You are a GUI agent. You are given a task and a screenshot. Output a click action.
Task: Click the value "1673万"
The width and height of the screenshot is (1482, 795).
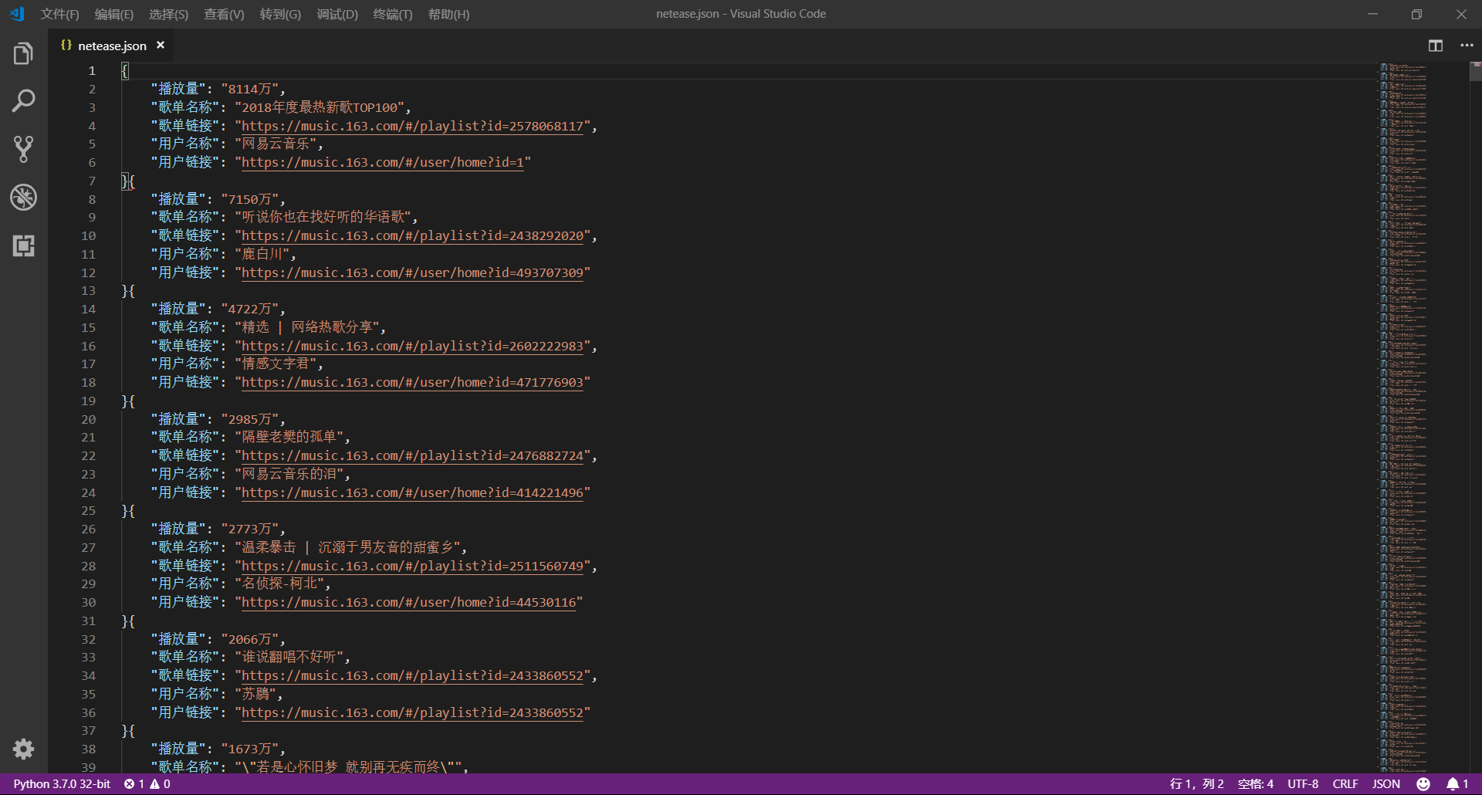pyautogui.click(x=249, y=749)
